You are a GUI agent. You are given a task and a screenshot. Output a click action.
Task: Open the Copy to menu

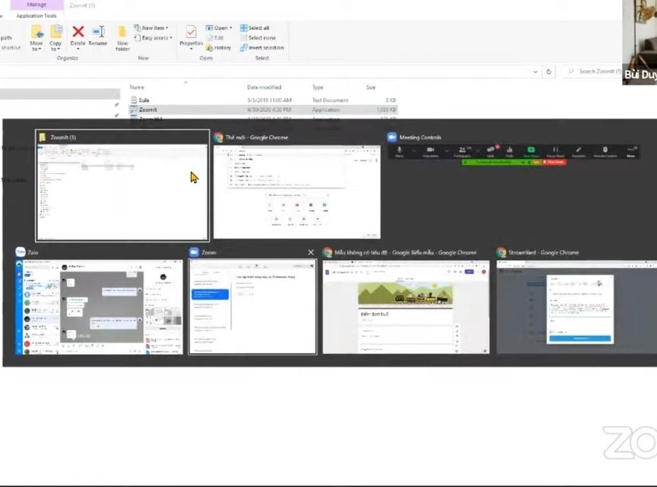tap(55, 38)
